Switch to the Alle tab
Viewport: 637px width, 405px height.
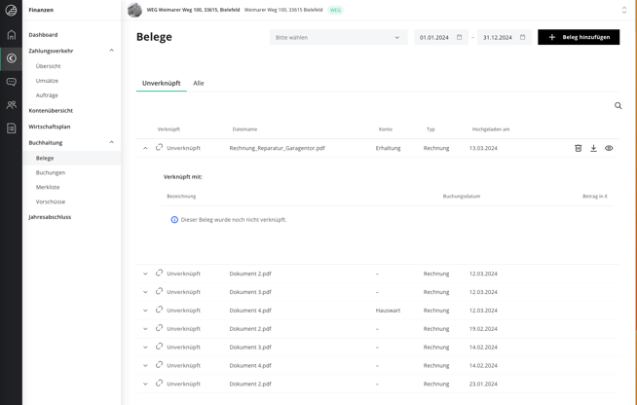(199, 84)
